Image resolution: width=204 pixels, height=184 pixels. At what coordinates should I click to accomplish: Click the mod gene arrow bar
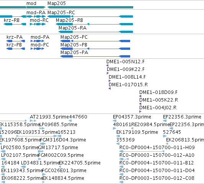point(36,7)
